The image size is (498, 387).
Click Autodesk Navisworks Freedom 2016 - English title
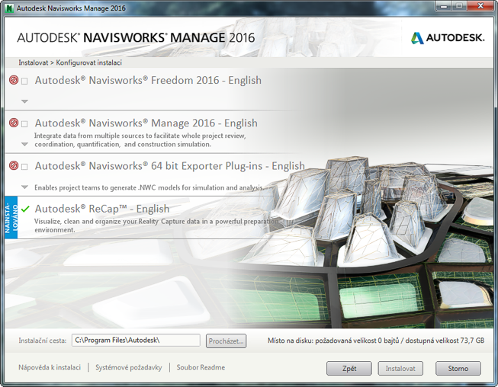pos(148,80)
